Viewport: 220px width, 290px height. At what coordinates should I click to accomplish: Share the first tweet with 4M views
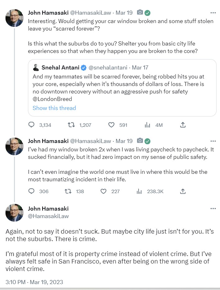tap(183, 125)
